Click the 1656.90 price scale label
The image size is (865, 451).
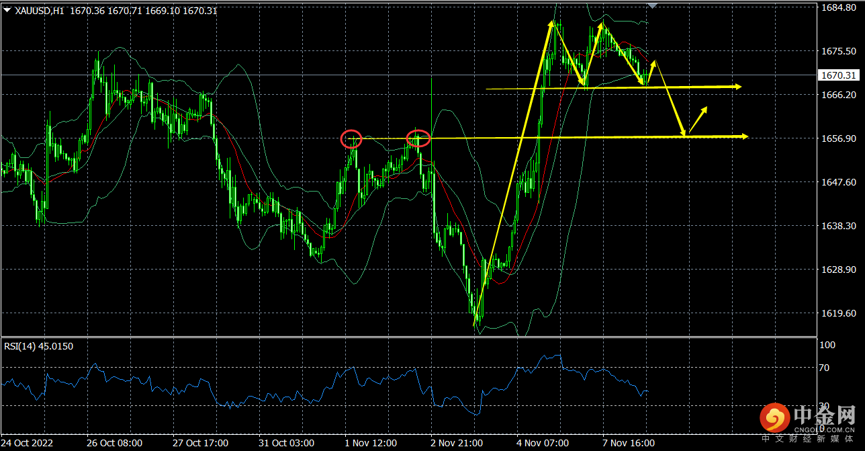[x=838, y=138]
